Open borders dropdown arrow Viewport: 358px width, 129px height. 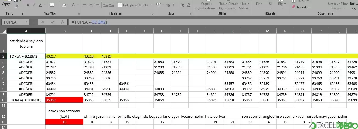[x=56, y=5]
